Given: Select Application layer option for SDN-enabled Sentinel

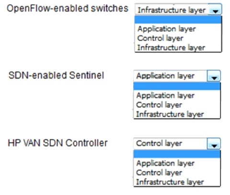Looking at the screenshot, I should coord(165,96).
